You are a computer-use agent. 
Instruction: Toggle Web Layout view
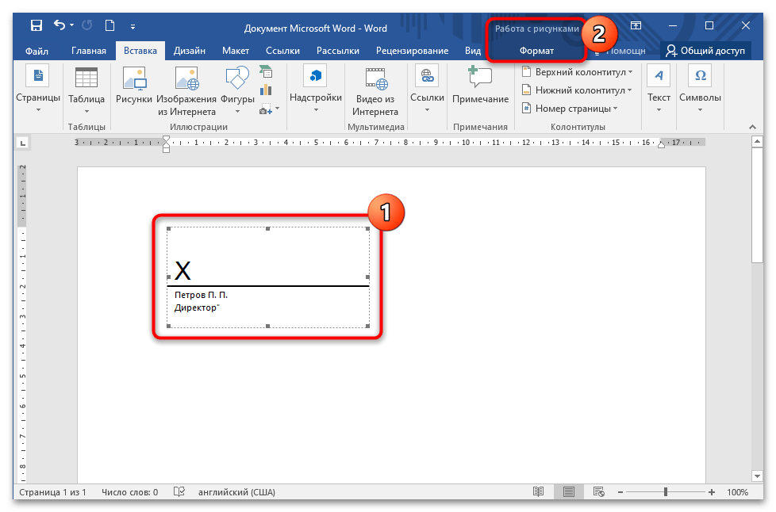tap(599, 491)
